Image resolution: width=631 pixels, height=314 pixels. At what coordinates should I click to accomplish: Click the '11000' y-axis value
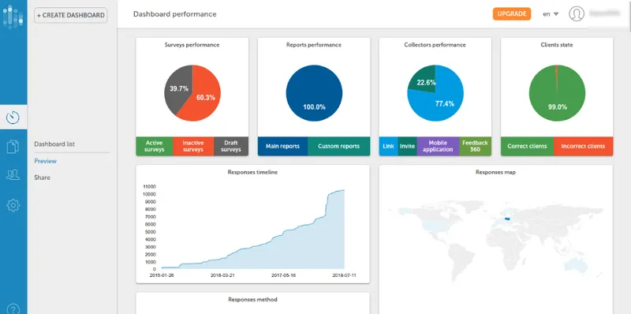click(149, 186)
